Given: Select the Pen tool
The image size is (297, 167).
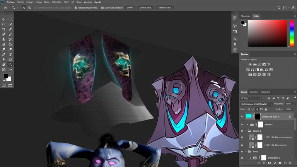Looking at the screenshot, I should point(4,55).
